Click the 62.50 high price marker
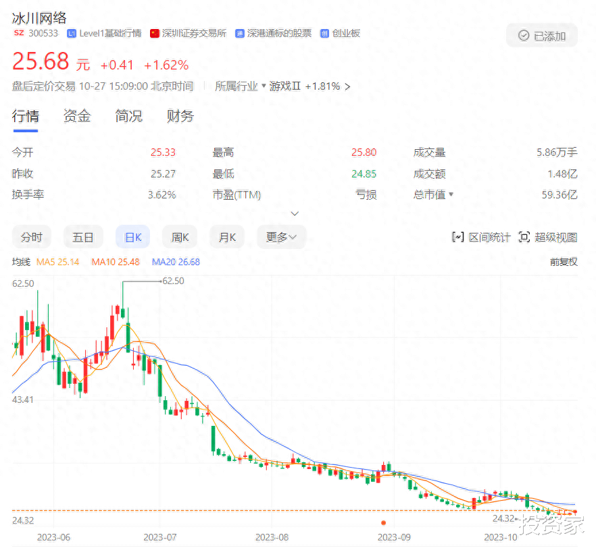Screen dimensions: 596x550 click(173, 281)
